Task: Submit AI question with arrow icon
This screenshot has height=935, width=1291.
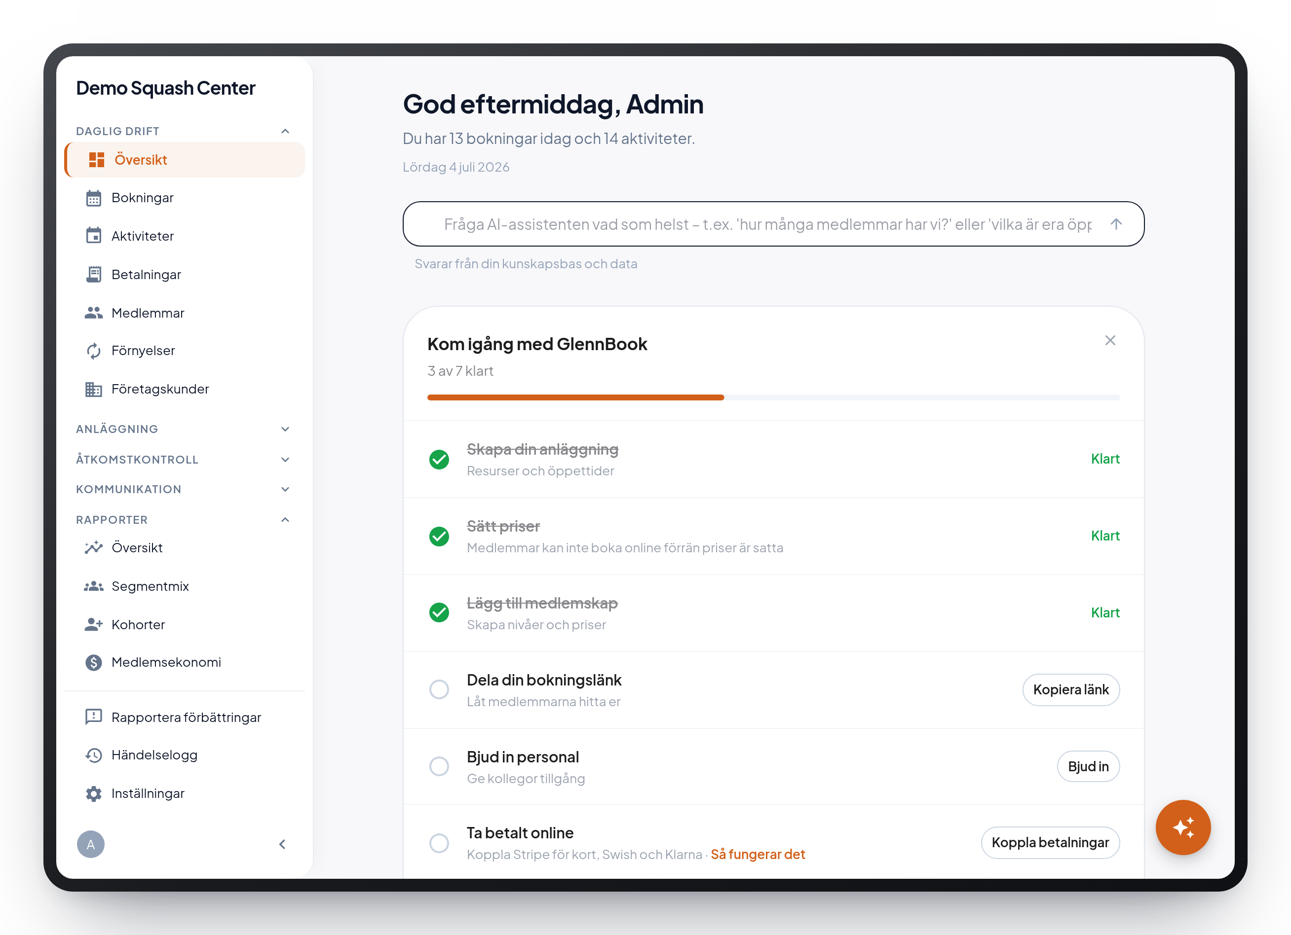Action: coord(1116,224)
